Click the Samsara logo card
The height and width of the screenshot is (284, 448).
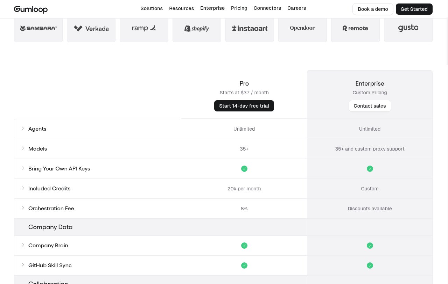[x=38, y=30]
